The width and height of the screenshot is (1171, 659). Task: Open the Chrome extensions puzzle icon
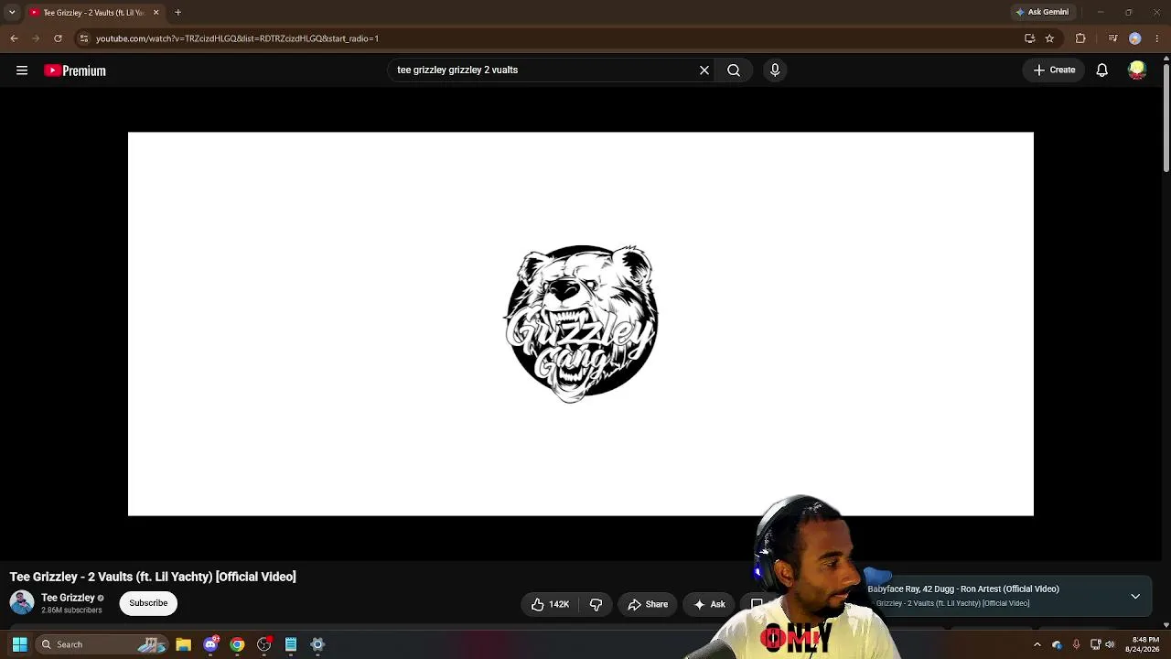[1080, 38]
